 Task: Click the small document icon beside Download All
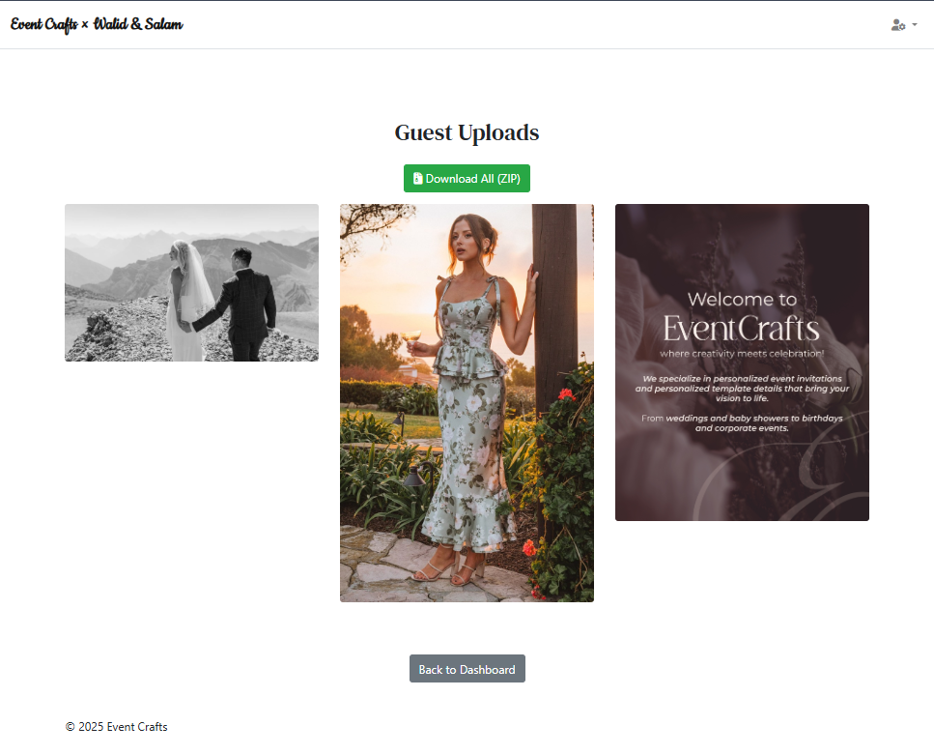click(x=418, y=177)
